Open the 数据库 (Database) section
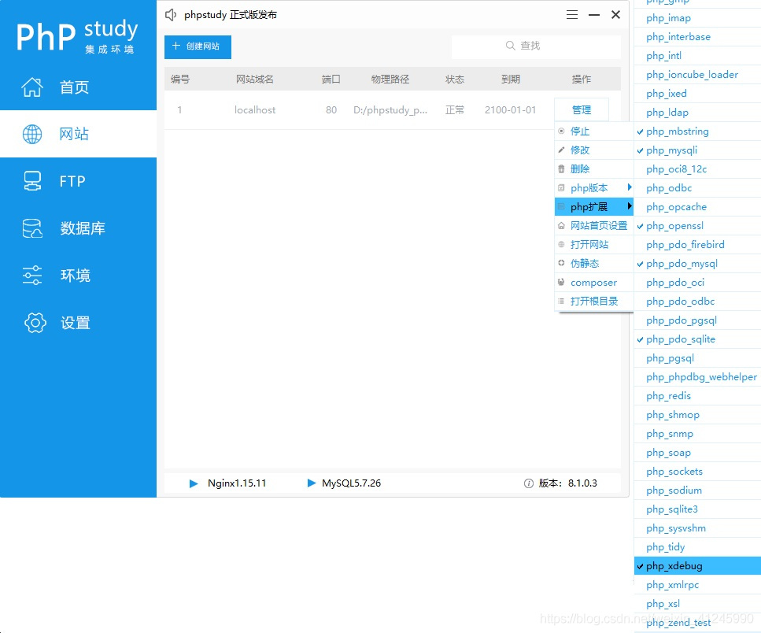 click(75, 228)
